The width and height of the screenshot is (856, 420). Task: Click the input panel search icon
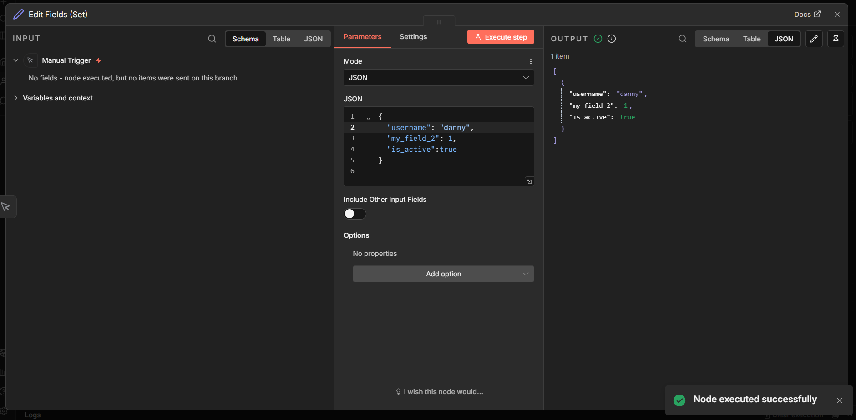pyautogui.click(x=212, y=39)
